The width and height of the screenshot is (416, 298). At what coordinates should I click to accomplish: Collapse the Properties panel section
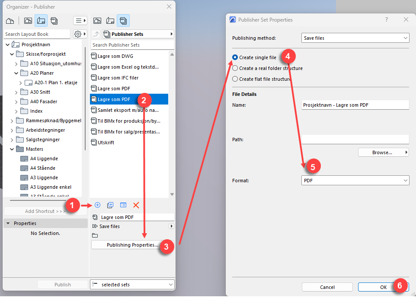(x=8, y=223)
